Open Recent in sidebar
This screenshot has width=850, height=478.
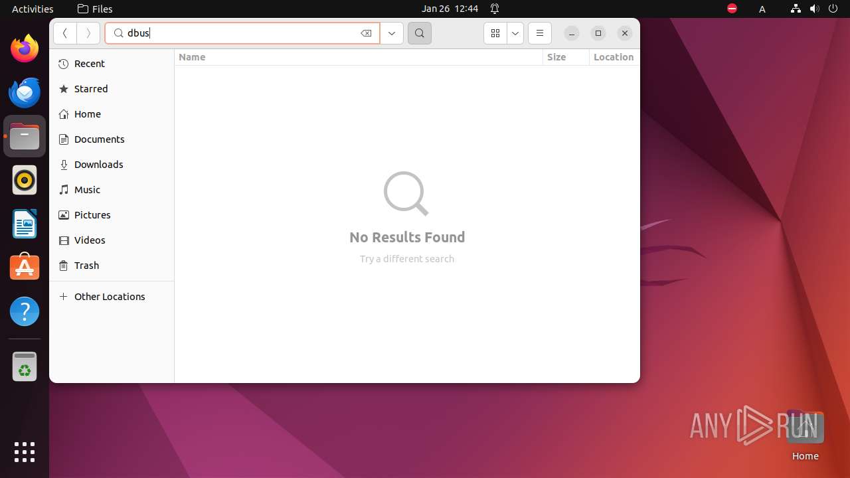112,64
